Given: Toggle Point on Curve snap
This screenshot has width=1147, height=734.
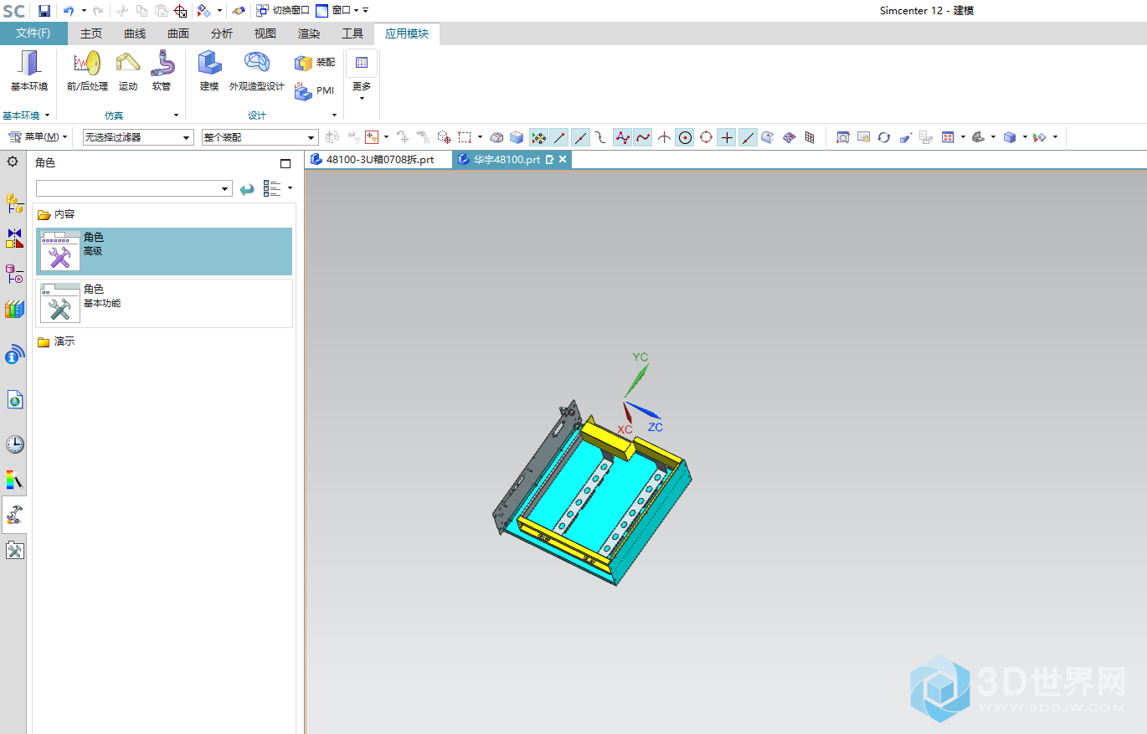Looking at the screenshot, I should coord(748,137).
